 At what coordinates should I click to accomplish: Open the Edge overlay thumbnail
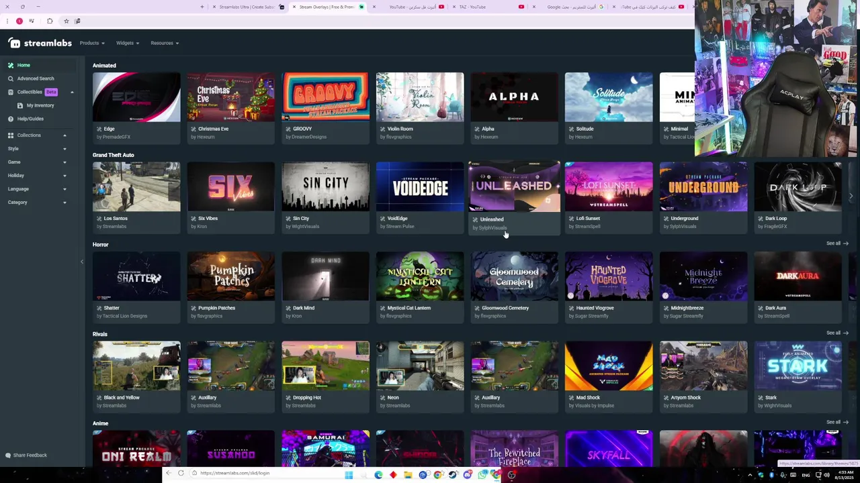pos(136,97)
